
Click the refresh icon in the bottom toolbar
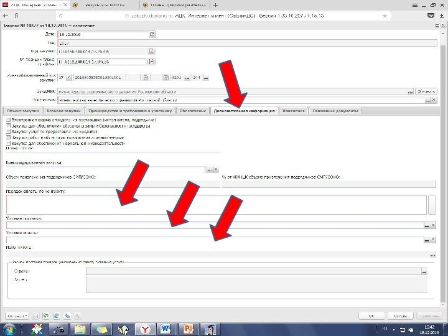click(56, 315)
